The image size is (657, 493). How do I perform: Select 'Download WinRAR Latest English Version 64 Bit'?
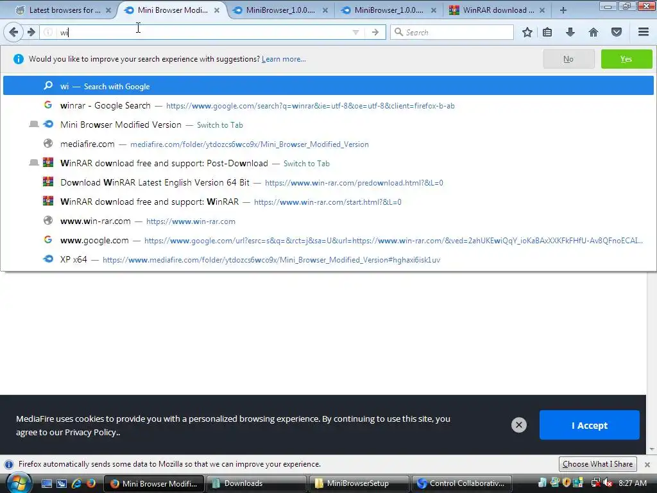pyautogui.click(x=328, y=182)
